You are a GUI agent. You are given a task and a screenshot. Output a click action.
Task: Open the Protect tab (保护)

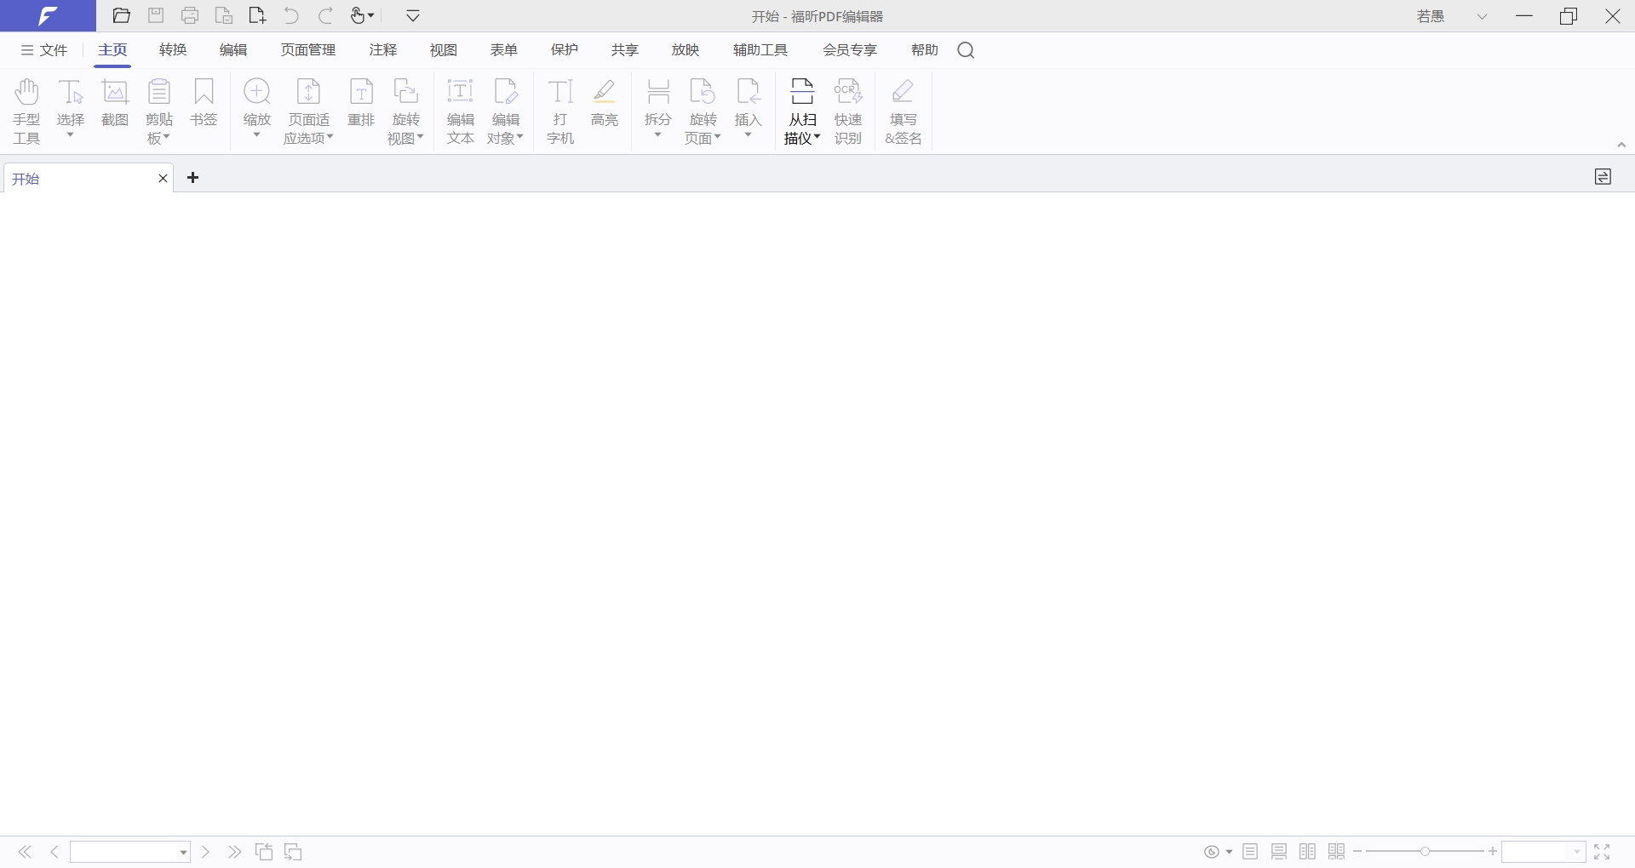[565, 50]
